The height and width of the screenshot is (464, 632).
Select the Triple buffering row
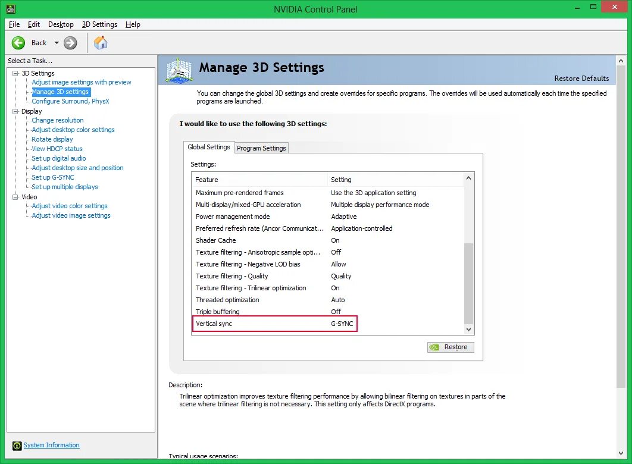coord(328,312)
